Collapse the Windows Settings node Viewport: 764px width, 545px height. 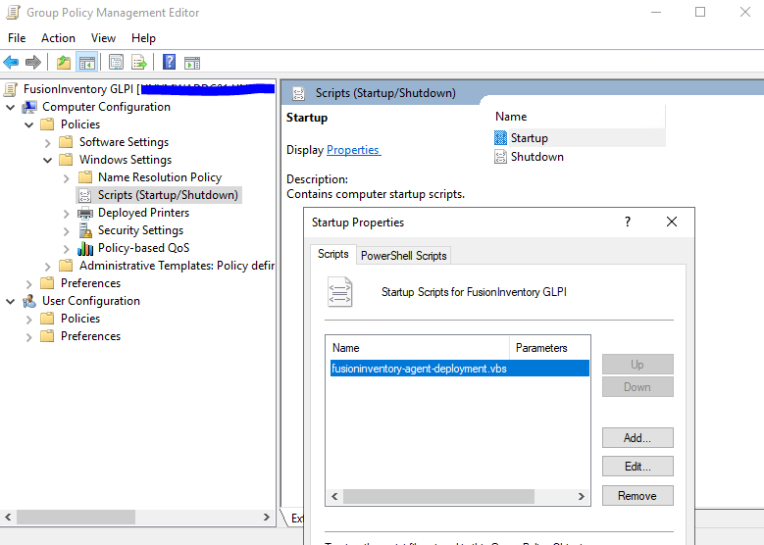coord(47,160)
